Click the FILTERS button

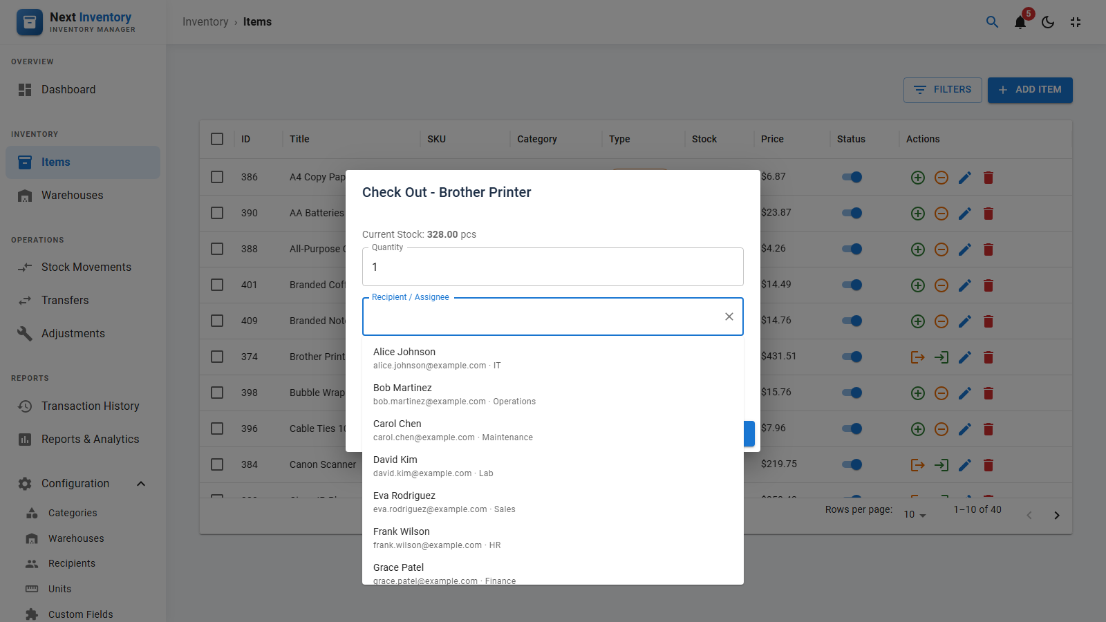[x=943, y=90]
